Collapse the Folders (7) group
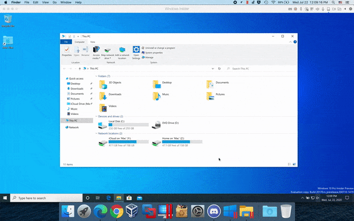The image size is (354, 221). coord(96,76)
